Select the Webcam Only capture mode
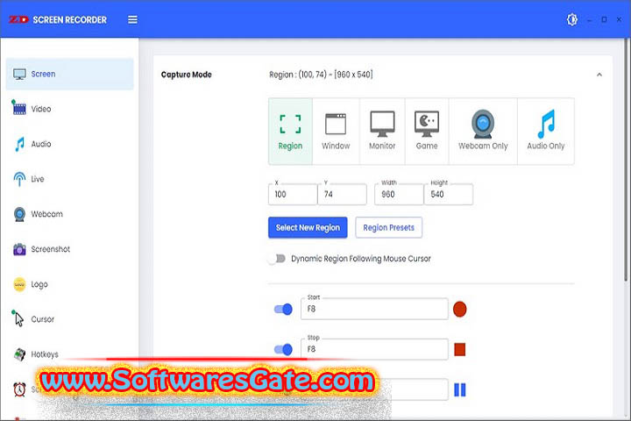Screen dimensions: 631x421 (483, 131)
